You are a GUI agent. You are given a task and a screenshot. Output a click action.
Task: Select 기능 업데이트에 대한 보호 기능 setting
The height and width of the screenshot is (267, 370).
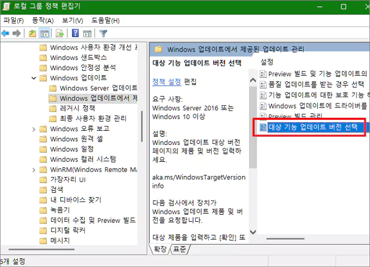click(318, 95)
